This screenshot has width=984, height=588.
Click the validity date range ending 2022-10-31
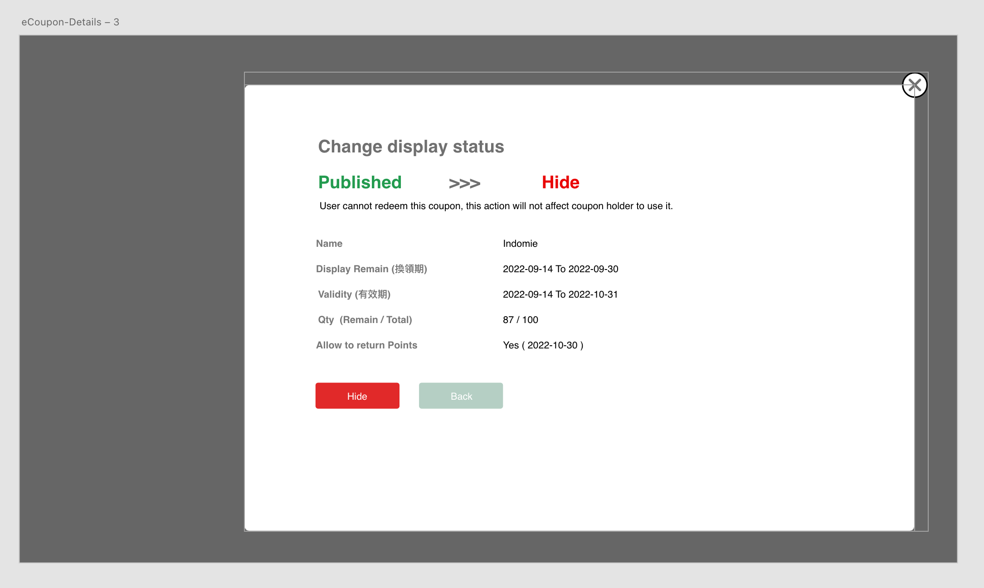[560, 294]
